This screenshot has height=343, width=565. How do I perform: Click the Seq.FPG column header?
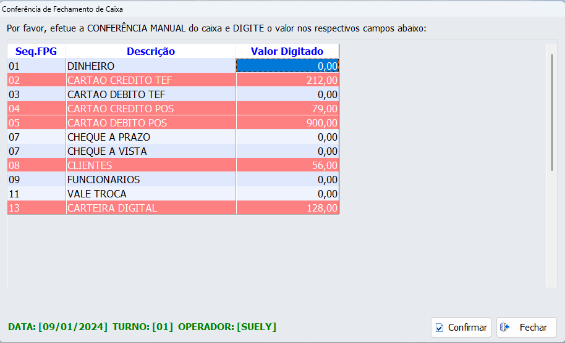pos(36,51)
